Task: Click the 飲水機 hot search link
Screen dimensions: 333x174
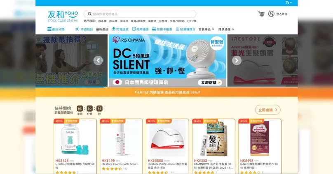Action: [x=102, y=21]
